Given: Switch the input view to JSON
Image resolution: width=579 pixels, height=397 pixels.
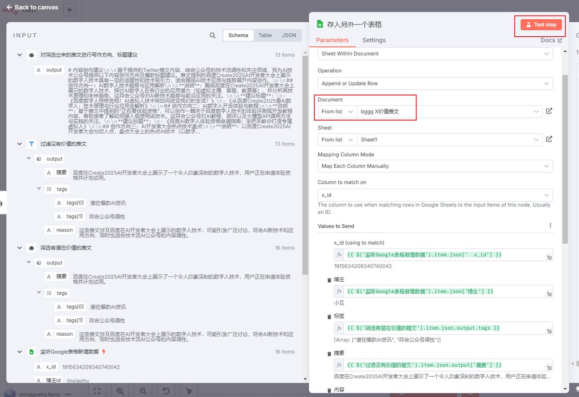Looking at the screenshot, I should (289, 35).
